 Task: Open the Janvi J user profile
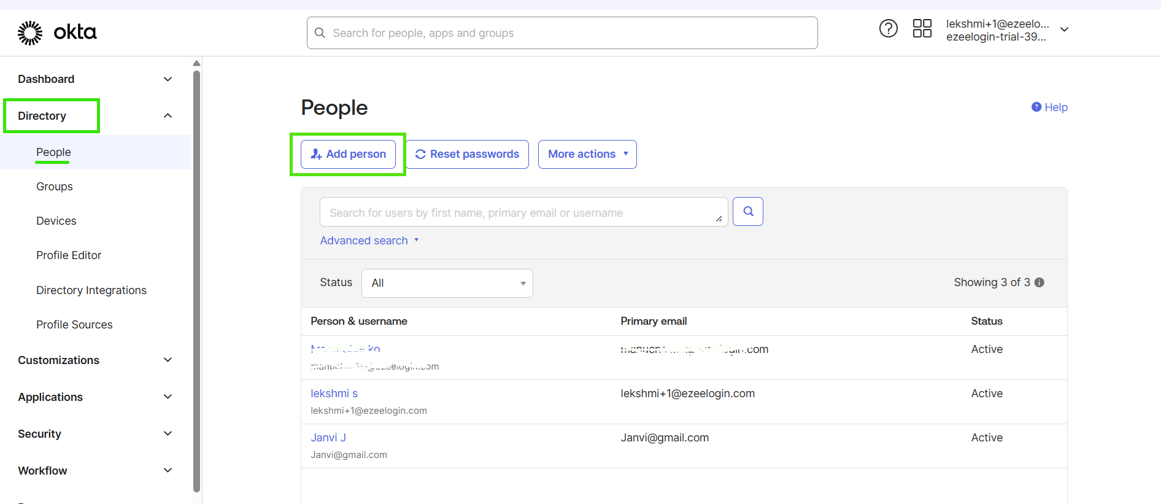point(328,438)
